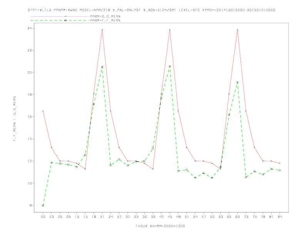The image size is (305, 236).
Task: Click y-axis tick label 12
Action: (x=30, y=161)
